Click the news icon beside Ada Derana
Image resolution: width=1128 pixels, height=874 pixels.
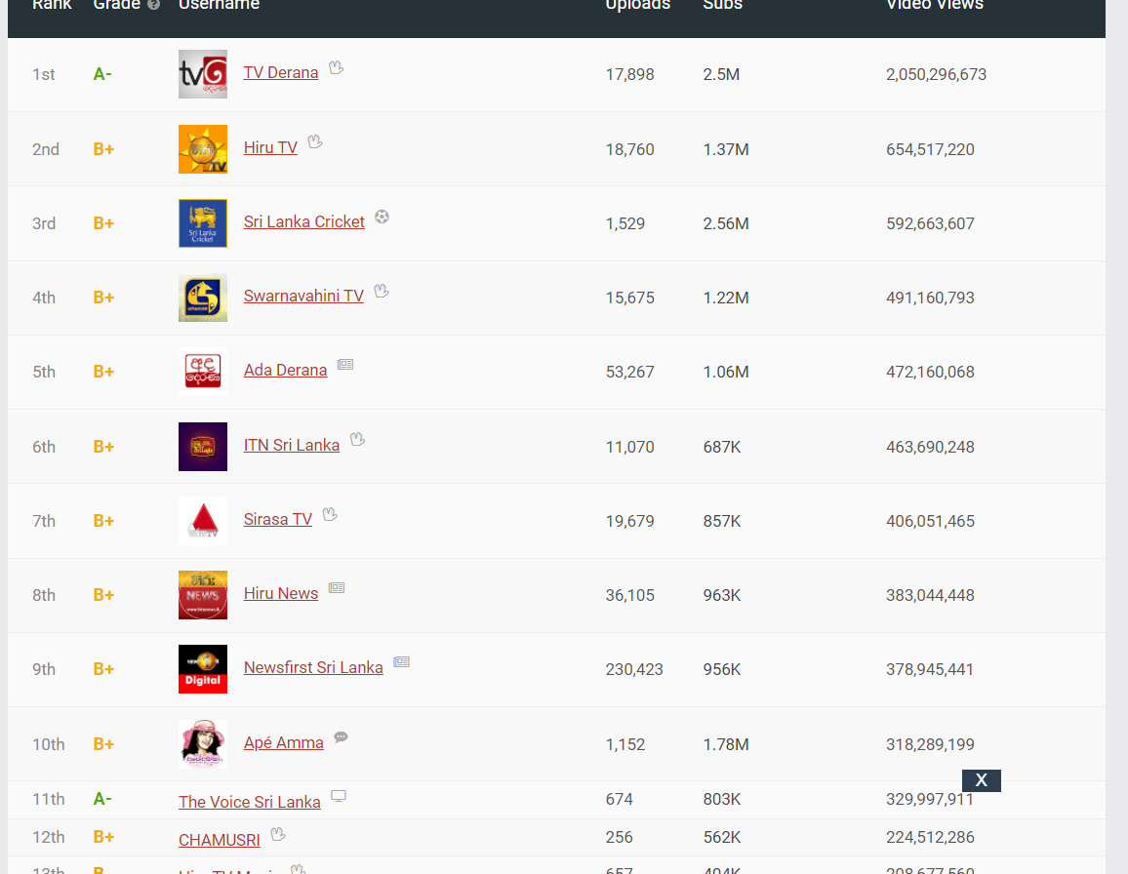point(345,365)
